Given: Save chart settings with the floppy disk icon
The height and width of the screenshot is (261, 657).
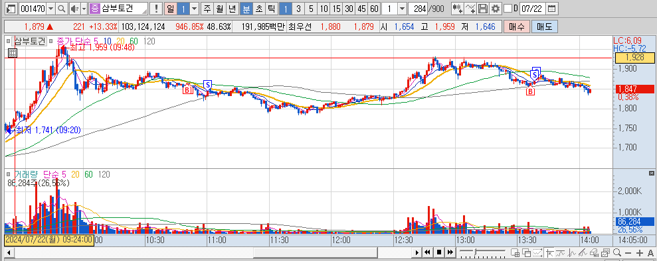Looking at the screenshot, I should (483, 9).
